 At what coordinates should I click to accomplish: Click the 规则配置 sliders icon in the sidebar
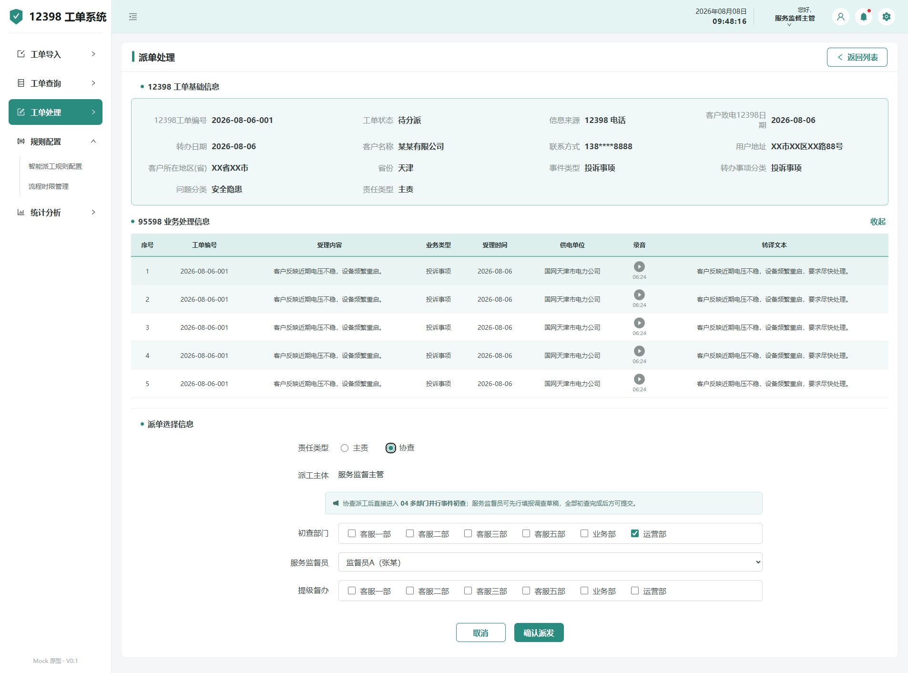click(x=21, y=141)
